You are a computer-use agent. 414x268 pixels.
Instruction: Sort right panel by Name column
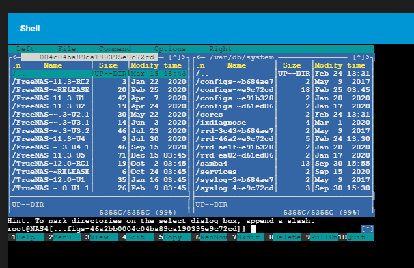coord(236,65)
